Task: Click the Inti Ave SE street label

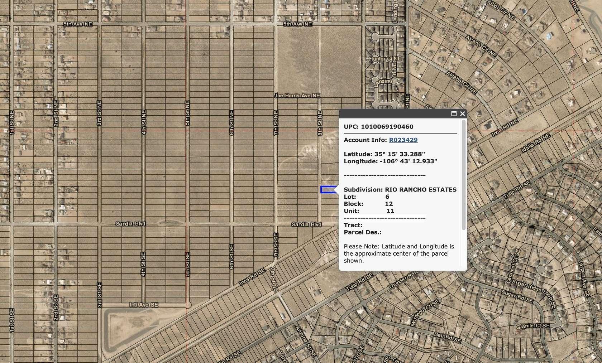Action: [143, 305]
